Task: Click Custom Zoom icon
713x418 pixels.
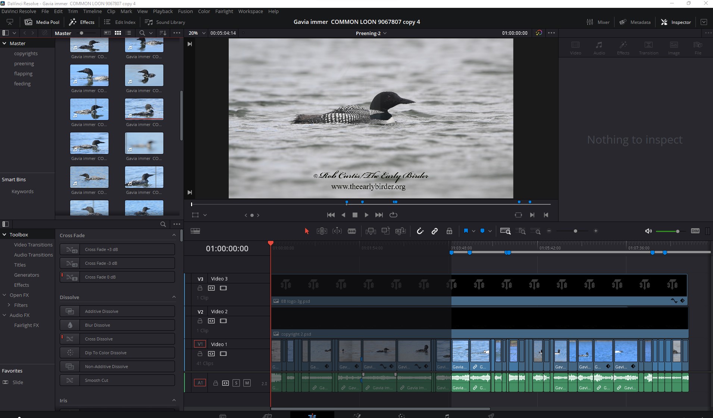Action: 535,231
